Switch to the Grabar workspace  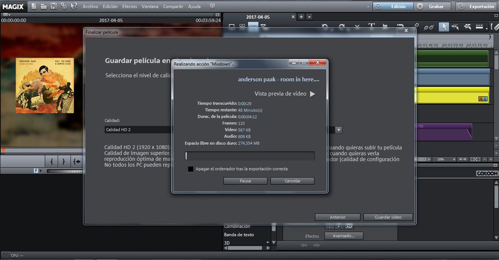coord(432,6)
